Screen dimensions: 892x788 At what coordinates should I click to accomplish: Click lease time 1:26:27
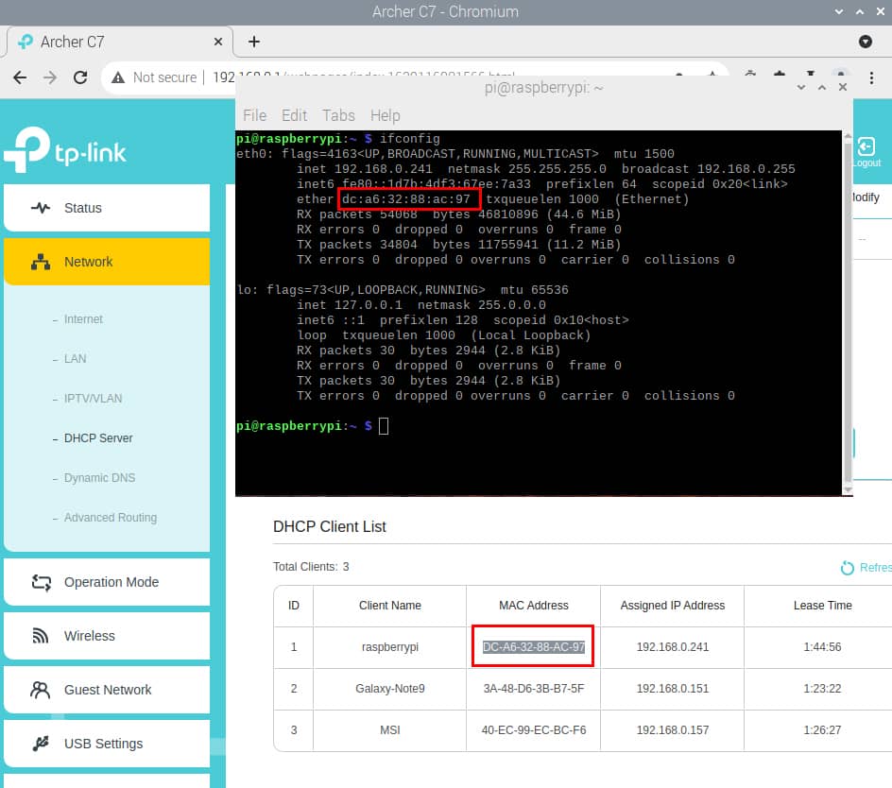822,730
